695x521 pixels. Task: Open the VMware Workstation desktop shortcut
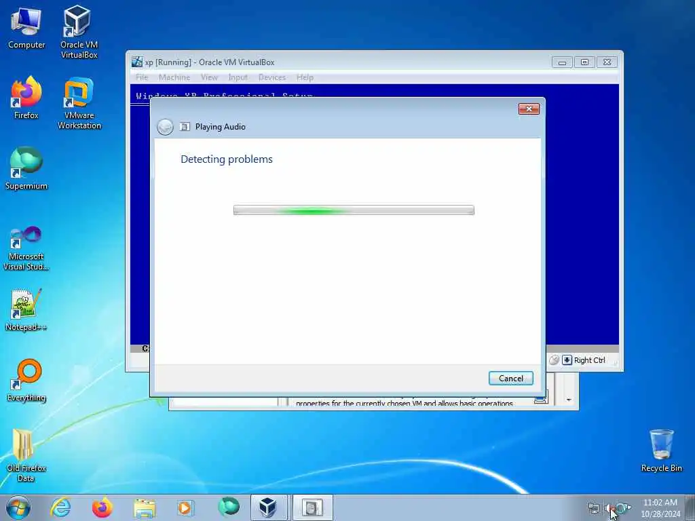pos(79,103)
